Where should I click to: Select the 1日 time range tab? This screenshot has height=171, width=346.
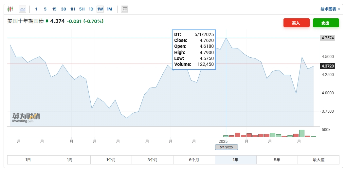pos(28,160)
